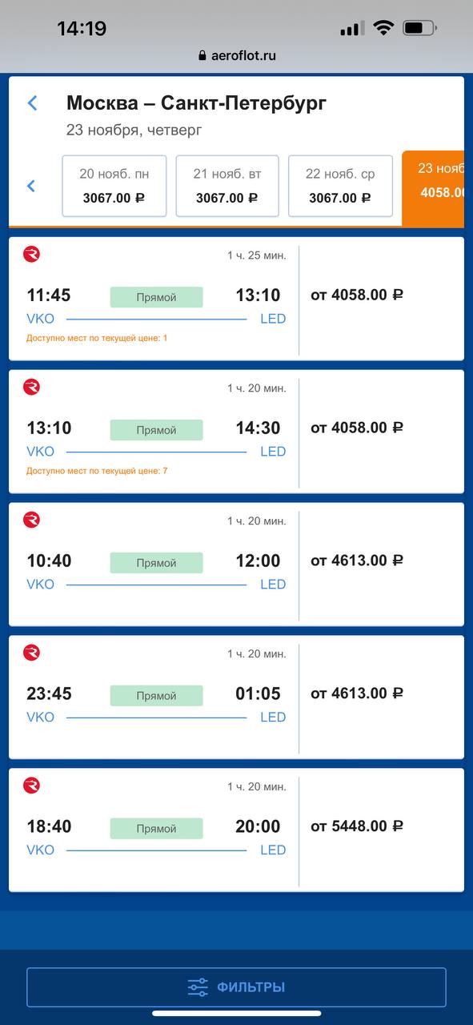Choose fare от 4613.00 for 10:40 flight
The width and height of the screenshot is (473, 1025).
point(357,561)
